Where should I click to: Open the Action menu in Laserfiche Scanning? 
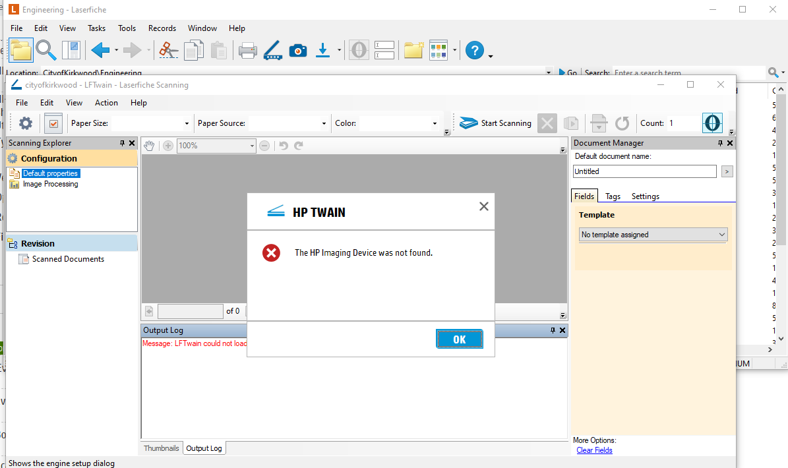106,103
